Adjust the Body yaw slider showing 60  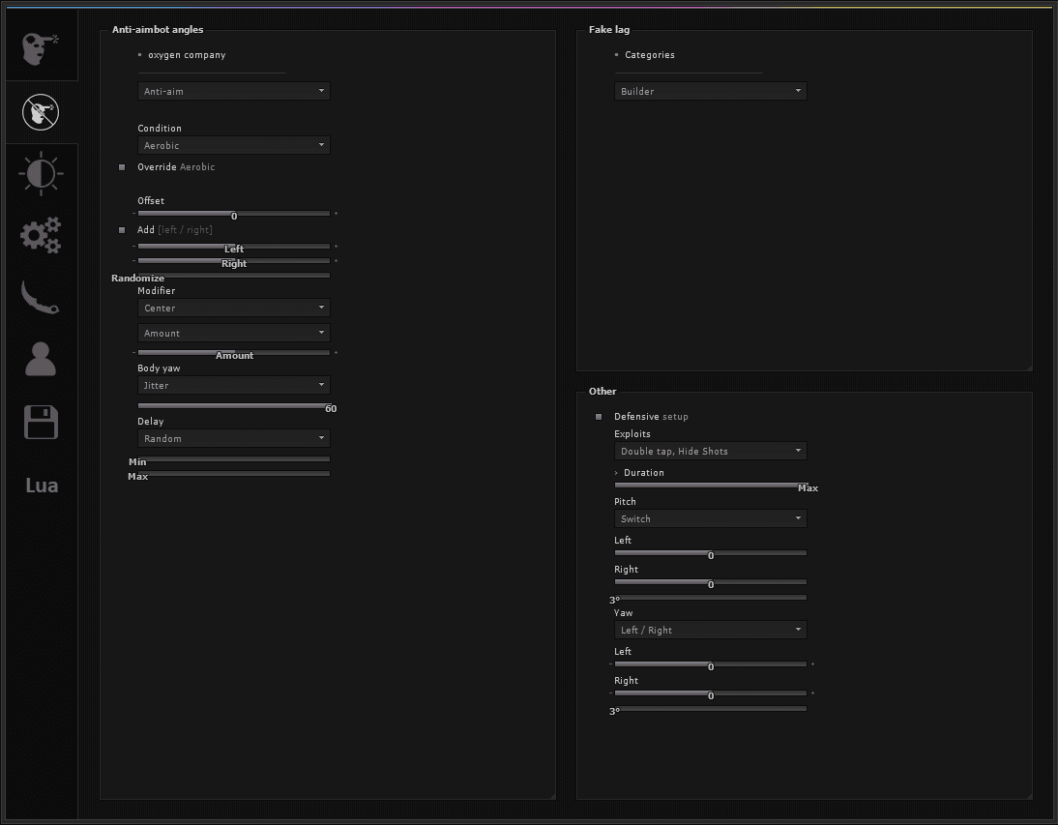tap(233, 405)
